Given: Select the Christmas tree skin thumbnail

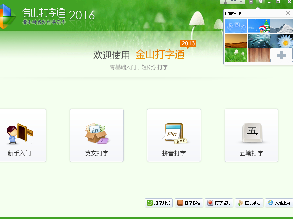Looking at the screenshot, I should [259, 26].
